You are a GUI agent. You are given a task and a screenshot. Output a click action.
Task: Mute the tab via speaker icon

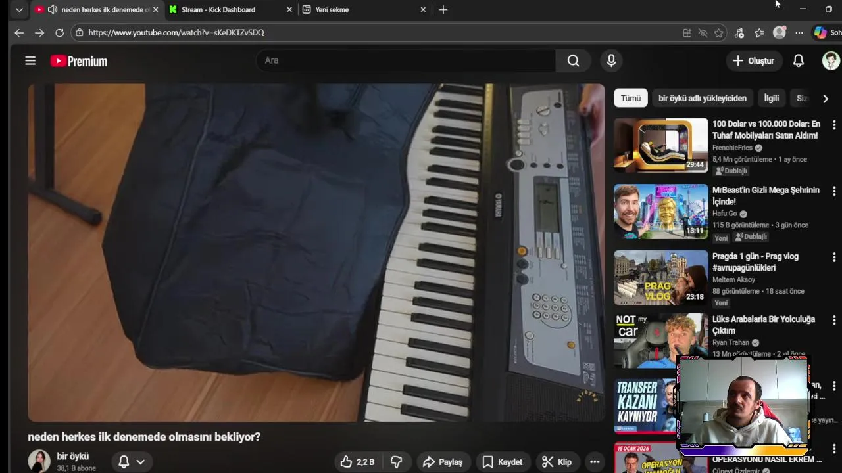(x=53, y=9)
